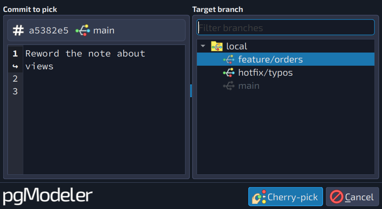382x209 pixels.
Task: Click the hotfix/typos branch icon
Action: pyautogui.click(x=229, y=72)
